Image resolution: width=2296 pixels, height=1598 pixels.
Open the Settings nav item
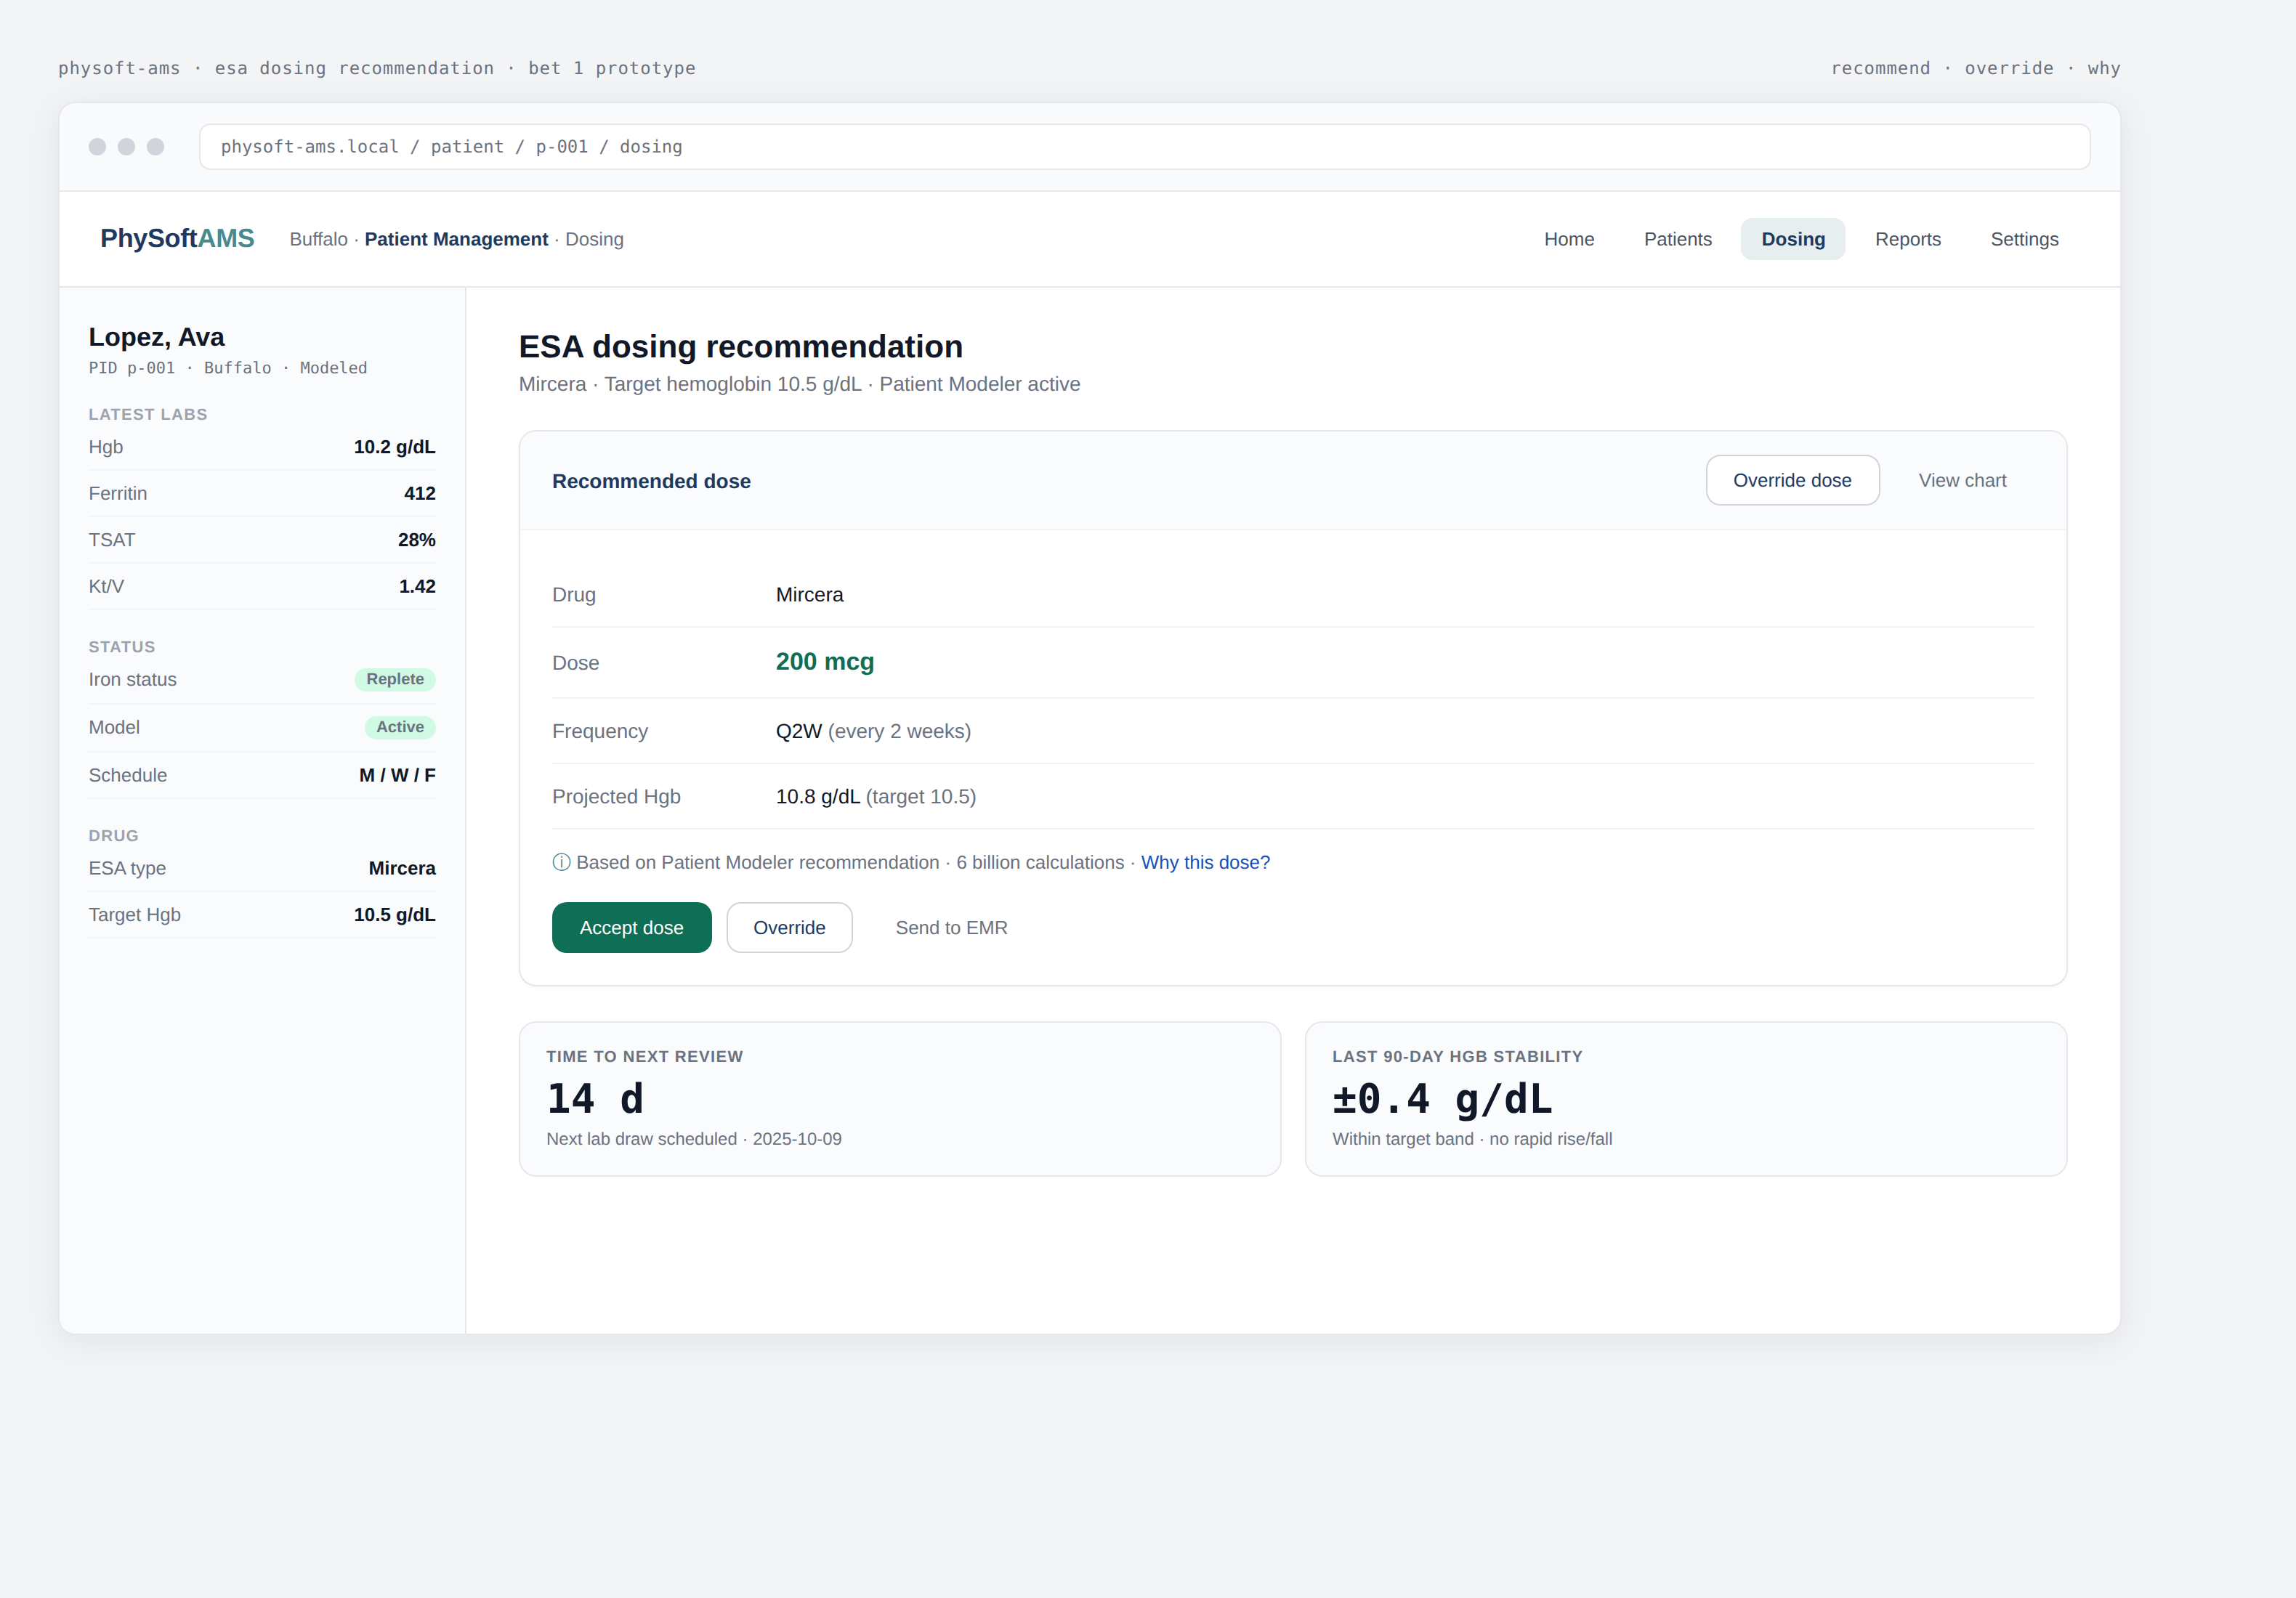click(x=2023, y=239)
